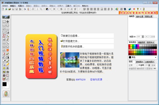Select the ruler measure tool
Screen dimensions: 159x105
pos(8,79)
